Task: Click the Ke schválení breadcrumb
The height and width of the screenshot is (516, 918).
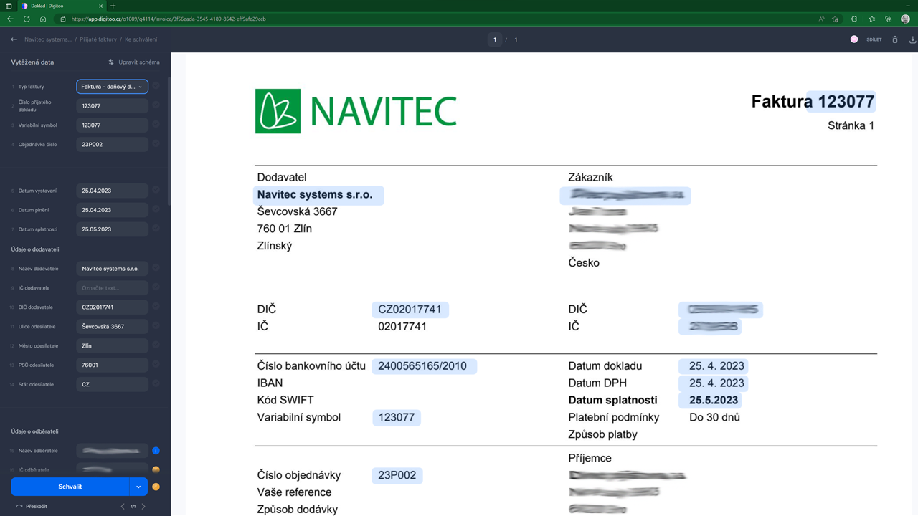Action: point(141,39)
